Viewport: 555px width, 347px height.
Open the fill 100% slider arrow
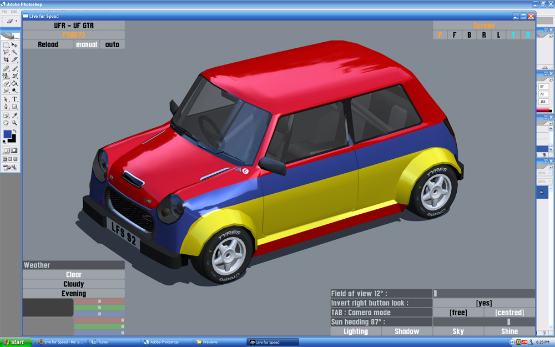click(551, 182)
